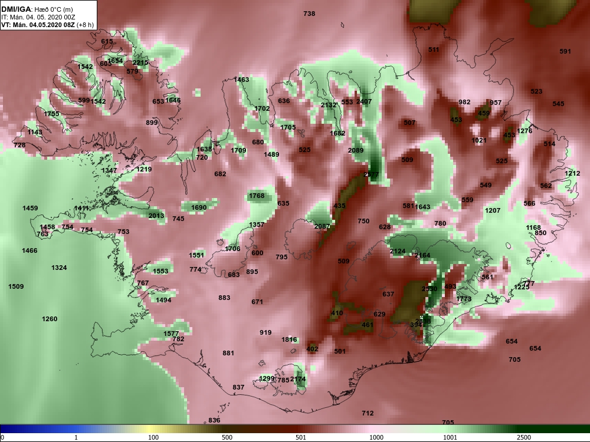The image size is (590, 442).
Task: Select the 836 map value
Action: coord(214,420)
